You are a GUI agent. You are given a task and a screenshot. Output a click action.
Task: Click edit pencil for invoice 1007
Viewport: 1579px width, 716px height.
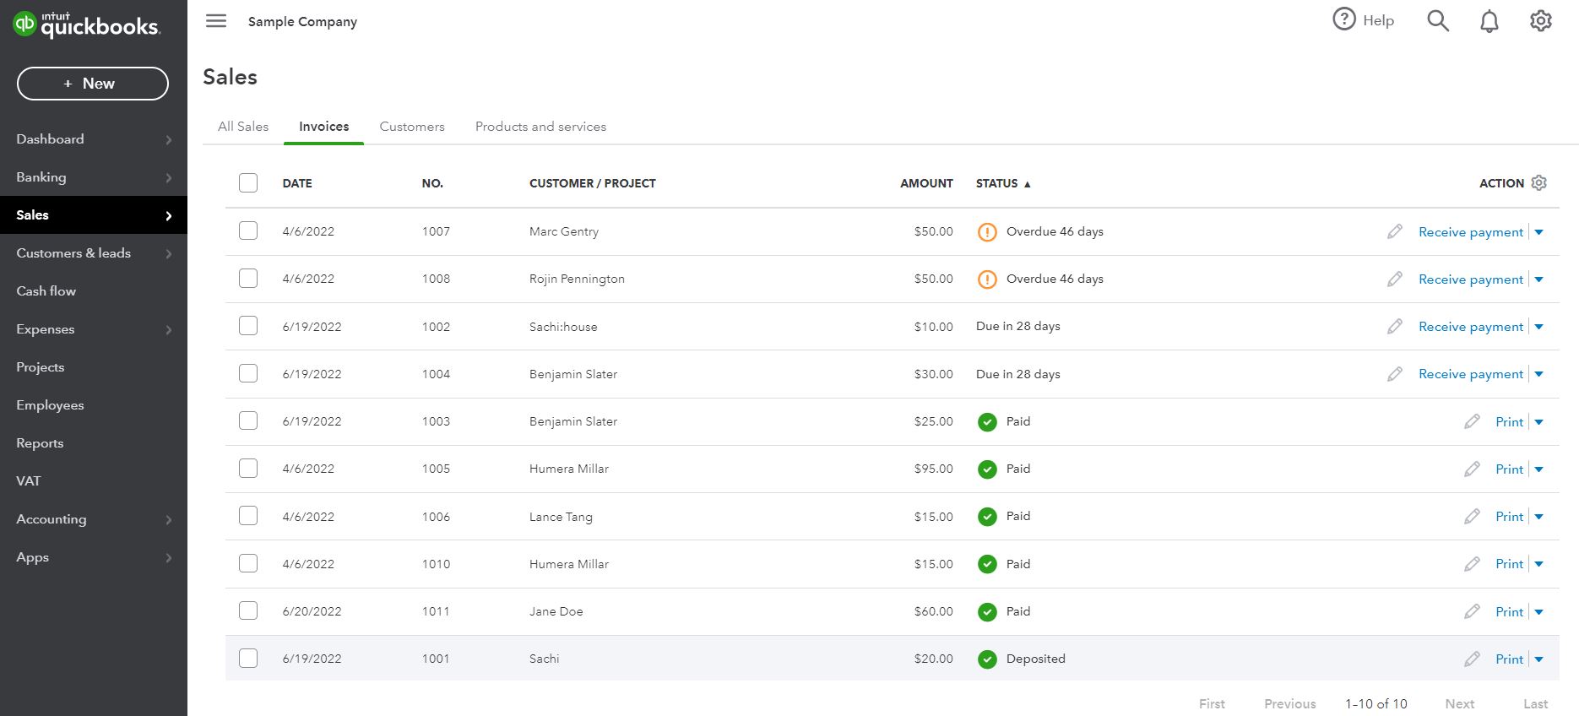(x=1395, y=231)
